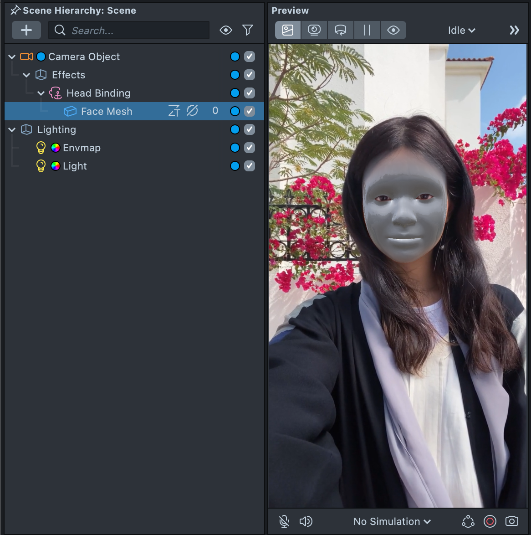This screenshot has height=535, width=531.
Task: Pause the preview playback
Action: click(x=367, y=31)
